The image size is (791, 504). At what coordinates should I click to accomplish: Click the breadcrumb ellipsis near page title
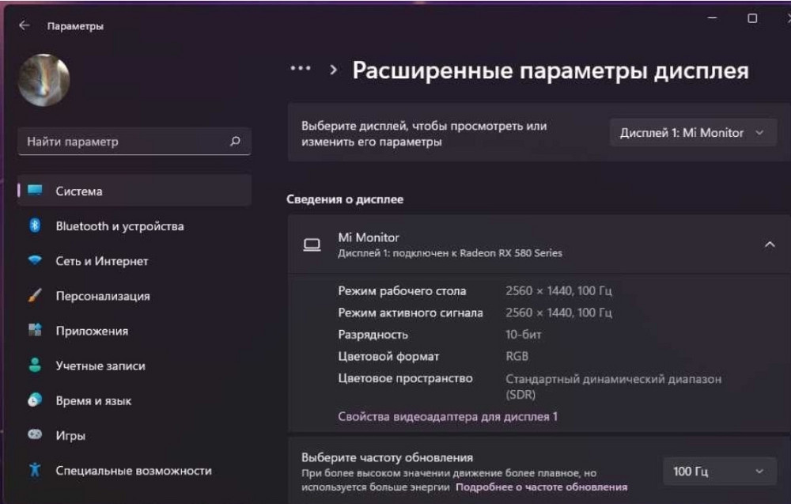(301, 69)
